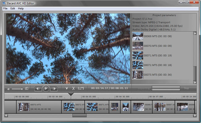The width and height of the screenshot is (201, 123).
Task: Click the Stop importing button
Action: tap(186, 88)
